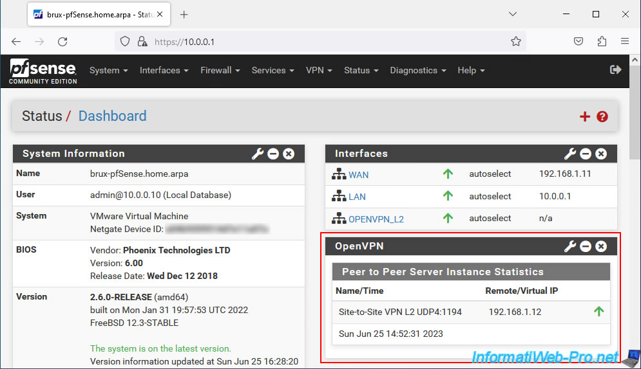
Task: Minimize the System Information widget
Action: click(x=273, y=154)
